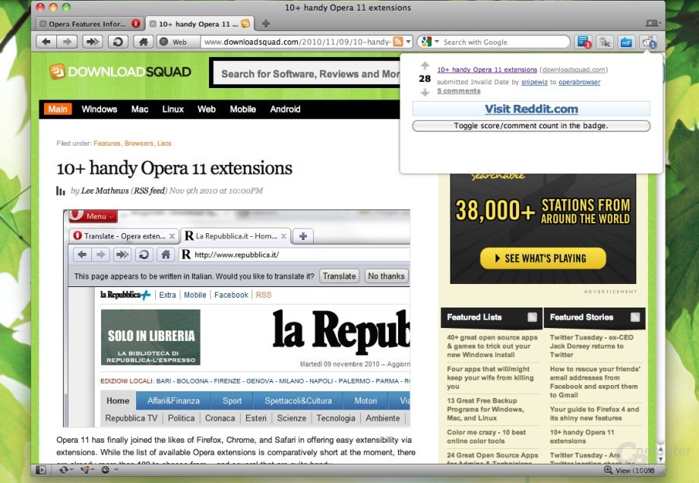Screen dimensions: 699x483
Task: Open the snipewiz user link
Action: [534, 82]
